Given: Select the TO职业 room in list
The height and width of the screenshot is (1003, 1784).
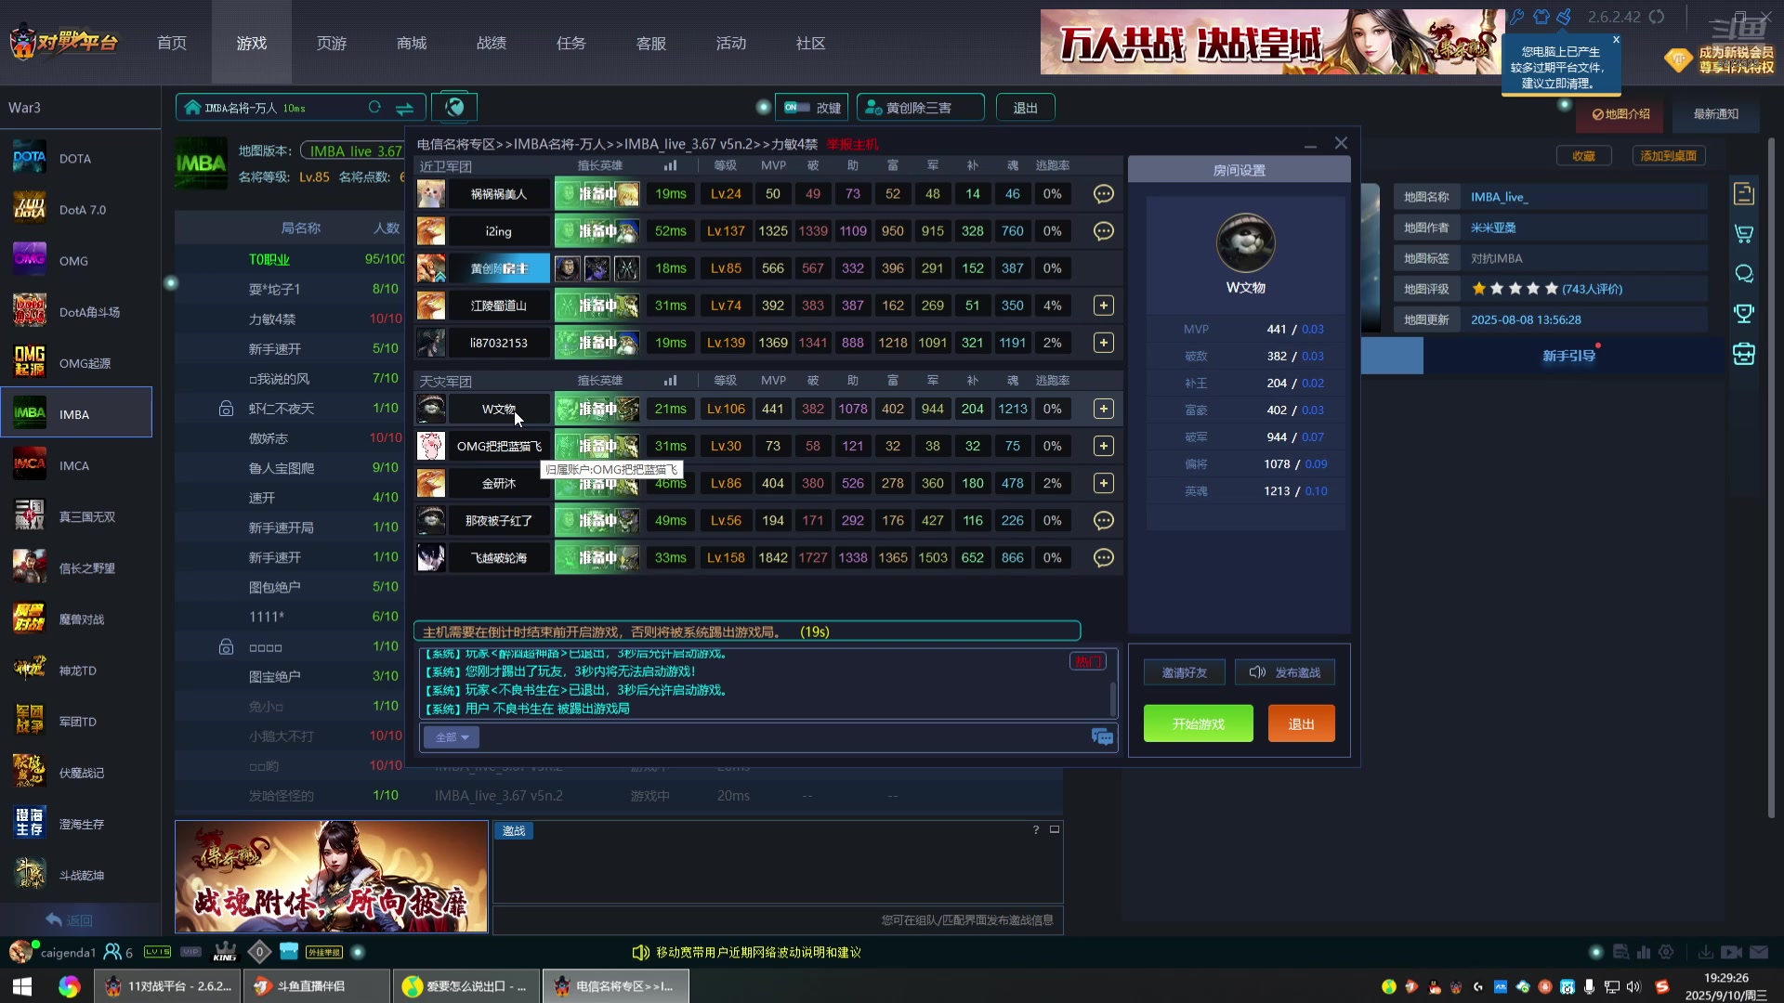Looking at the screenshot, I should (x=290, y=259).
